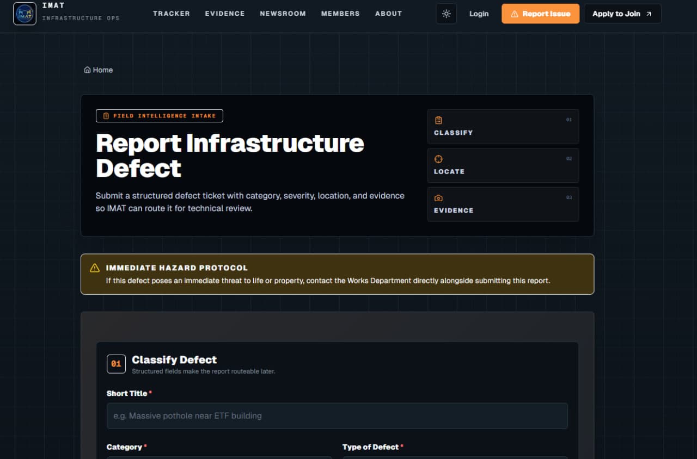This screenshot has height=459, width=697.
Task: Click the 01 step badge beside Classify Defect
Action: point(116,364)
